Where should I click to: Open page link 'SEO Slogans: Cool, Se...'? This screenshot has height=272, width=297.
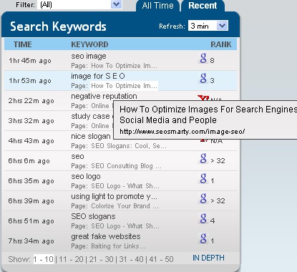pyautogui.click(x=129, y=146)
